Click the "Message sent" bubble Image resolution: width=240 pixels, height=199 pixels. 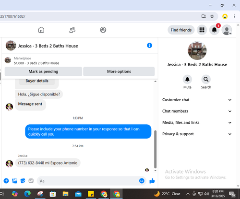point(30,105)
